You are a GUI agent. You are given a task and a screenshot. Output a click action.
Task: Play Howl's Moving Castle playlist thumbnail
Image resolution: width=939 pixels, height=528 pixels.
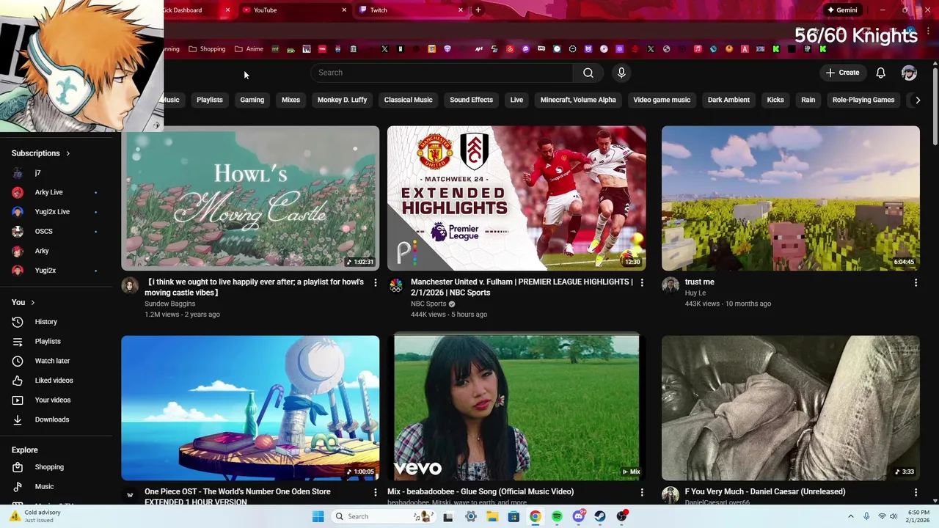pyautogui.click(x=250, y=198)
